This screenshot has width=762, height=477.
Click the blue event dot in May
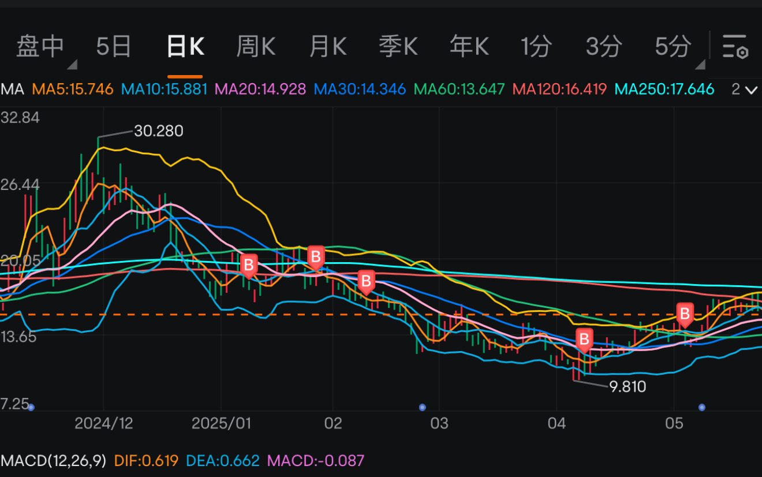coord(702,407)
